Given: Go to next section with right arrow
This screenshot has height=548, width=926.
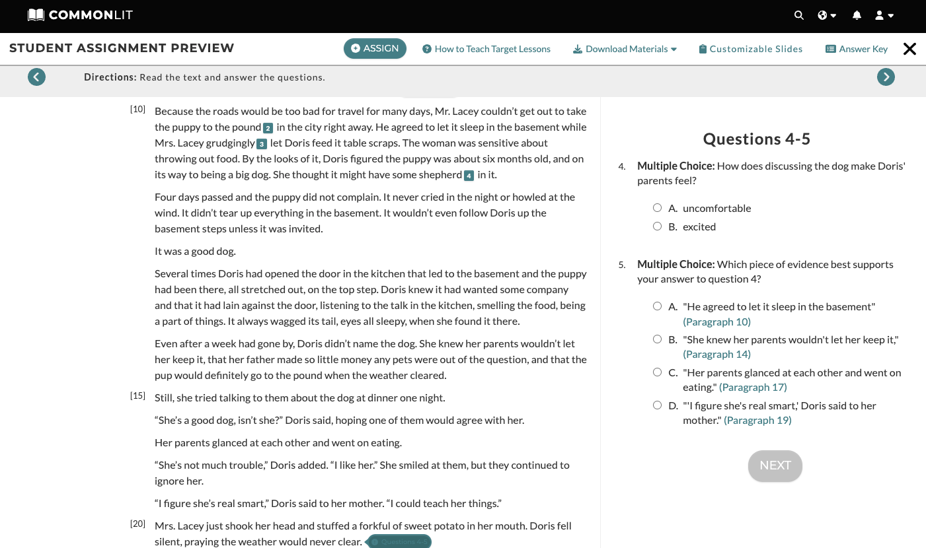Looking at the screenshot, I should [886, 77].
